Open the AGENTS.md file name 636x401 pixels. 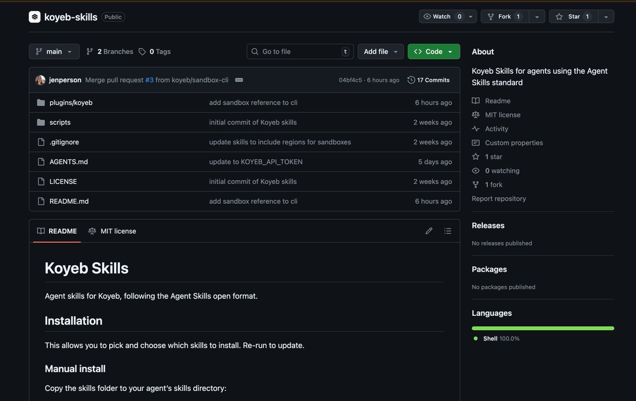click(69, 162)
